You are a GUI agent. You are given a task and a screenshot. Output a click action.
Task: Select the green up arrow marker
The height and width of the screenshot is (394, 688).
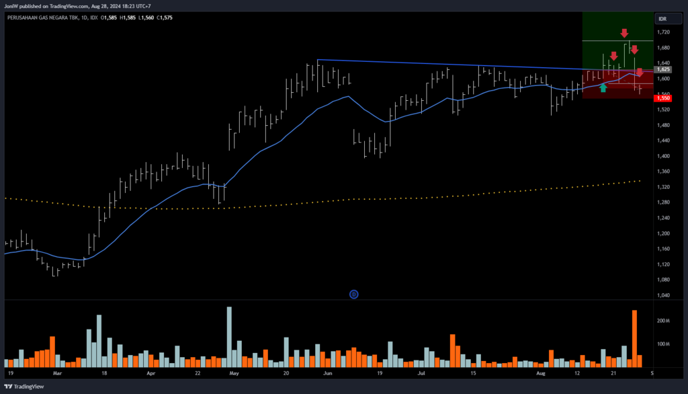click(x=603, y=87)
